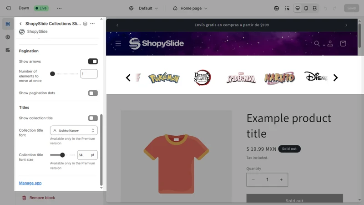Click the account login icon
This screenshot has height=205, width=364.
click(330, 43)
